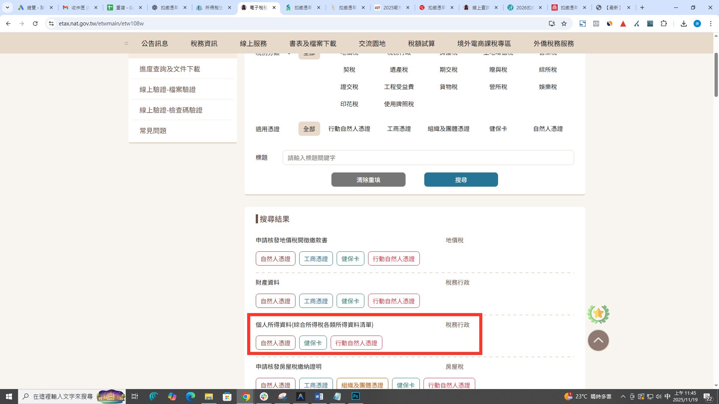Screen dimensions: 719x404
Task: Open the Chrome three-dot menu
Action: (710, 24)
